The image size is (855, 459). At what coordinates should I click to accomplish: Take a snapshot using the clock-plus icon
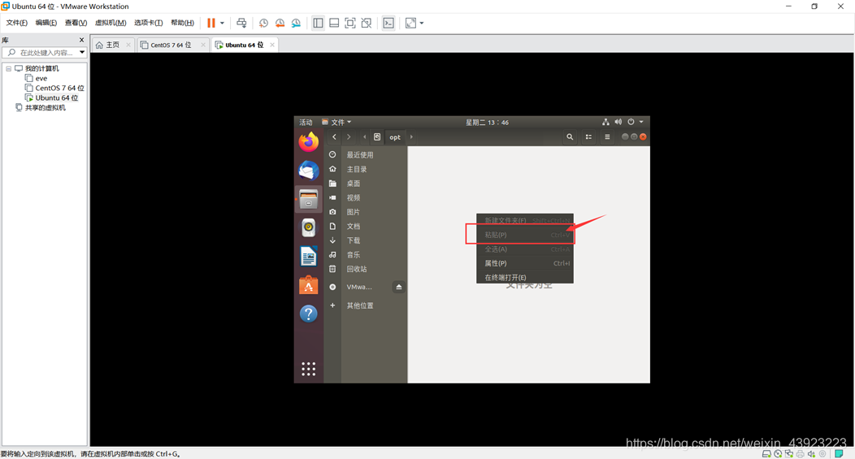tap(263, 23)
